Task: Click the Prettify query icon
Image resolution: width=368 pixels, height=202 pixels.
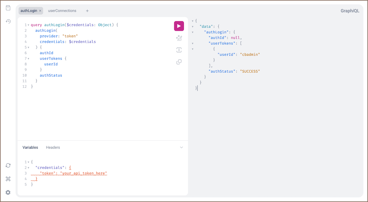Action: (x=179, y=38)
